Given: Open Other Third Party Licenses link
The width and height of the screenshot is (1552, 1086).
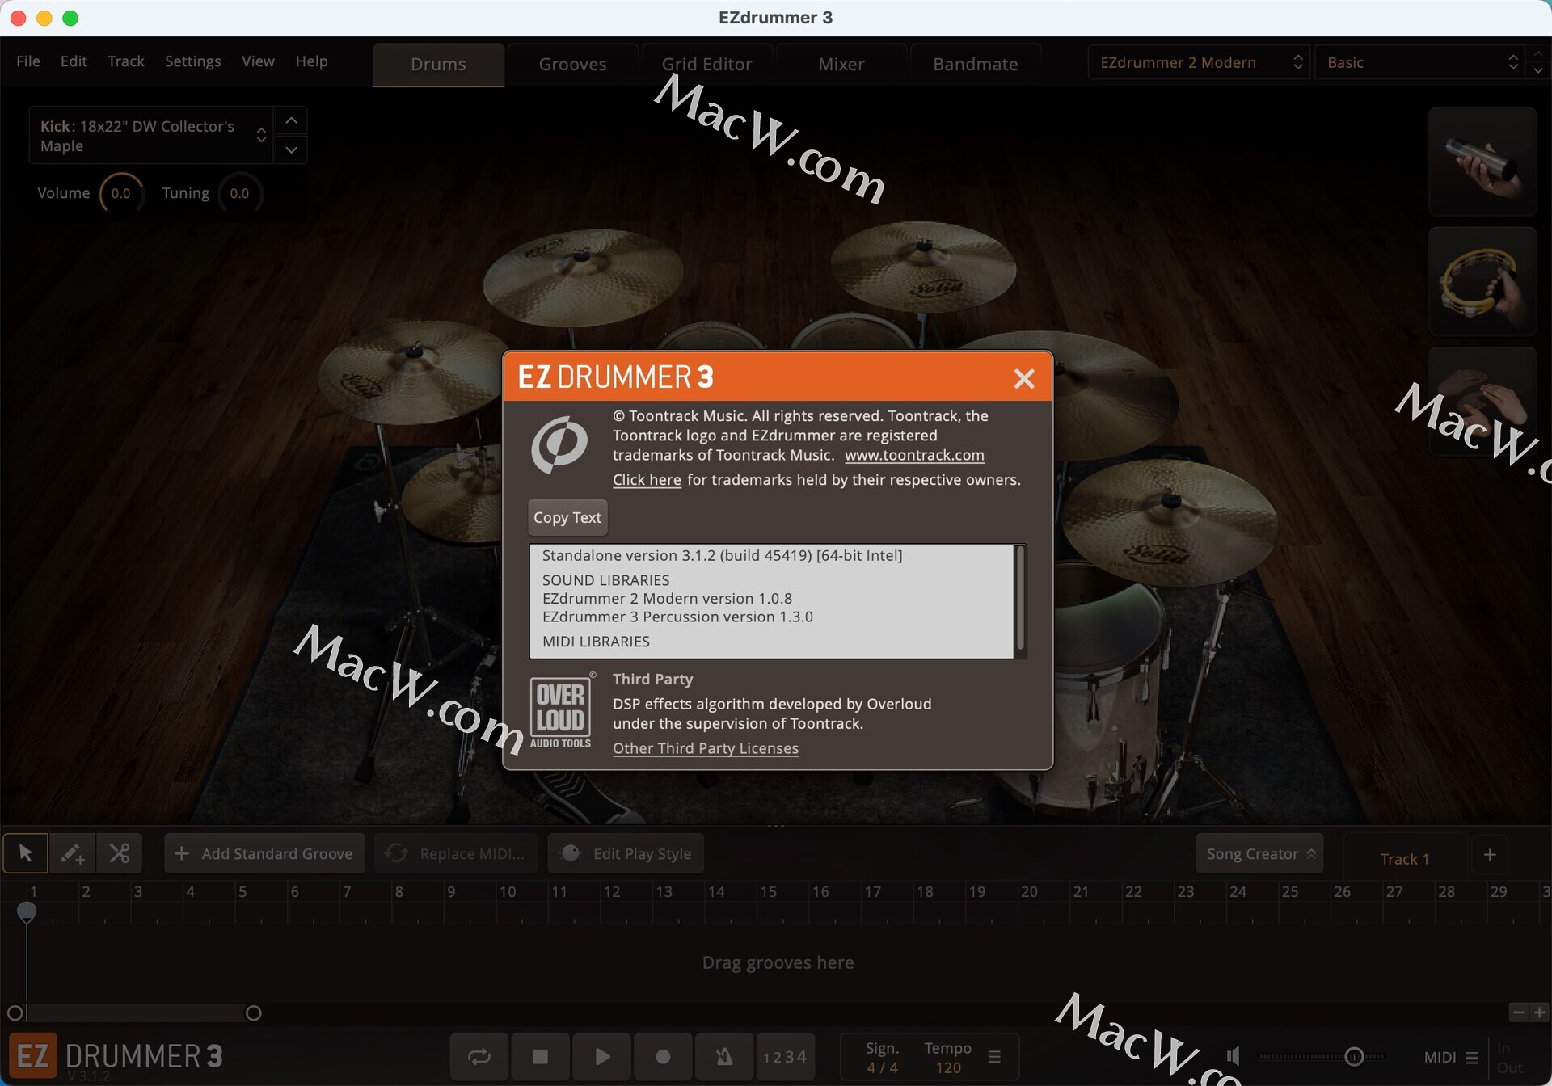Looking at the screenshot, I should coord(705,748).
